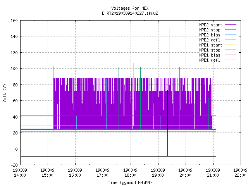Click the 'NPD1 stop' legend label
The image size is (248, 186).
(210, 50)
